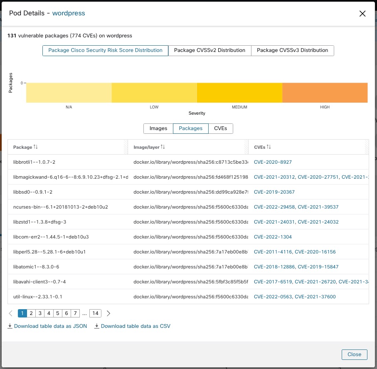Go to page 3
The image size is (377, 369).
[x=40, y=313]
